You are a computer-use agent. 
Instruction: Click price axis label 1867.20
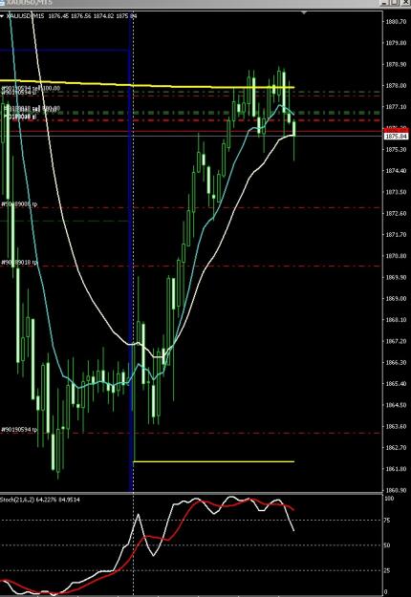tap(396, 342)
